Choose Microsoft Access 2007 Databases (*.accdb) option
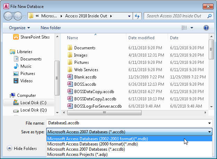Image resolution: width=217 pixels, height=159 pixels. click(129, 149)
